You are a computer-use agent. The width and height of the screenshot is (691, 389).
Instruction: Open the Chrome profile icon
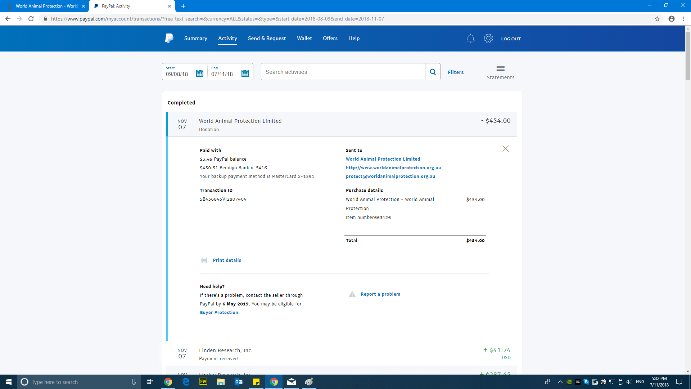672,19
